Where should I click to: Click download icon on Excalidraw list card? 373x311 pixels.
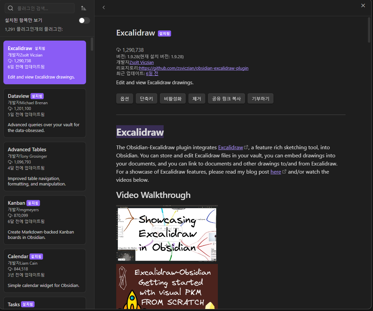click(x=10, y=61)
